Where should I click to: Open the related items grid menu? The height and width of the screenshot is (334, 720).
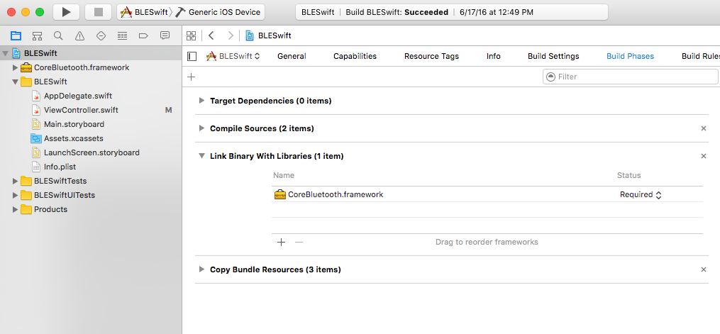click(192, 35)
